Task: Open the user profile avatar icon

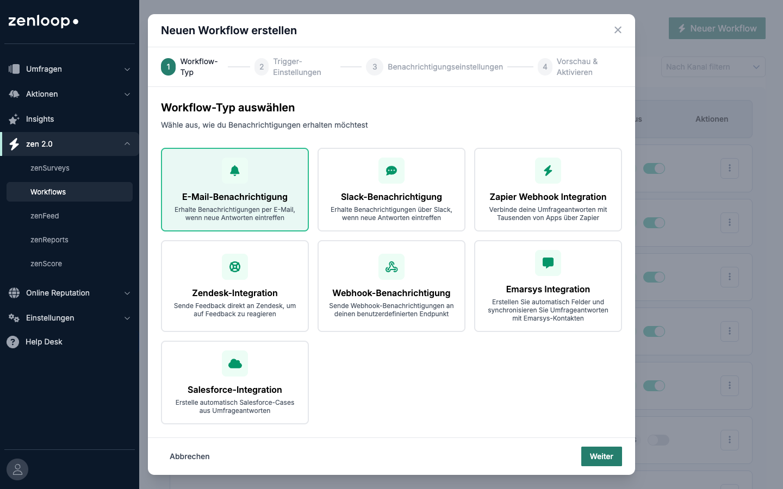Action: (x=17, y=469)
